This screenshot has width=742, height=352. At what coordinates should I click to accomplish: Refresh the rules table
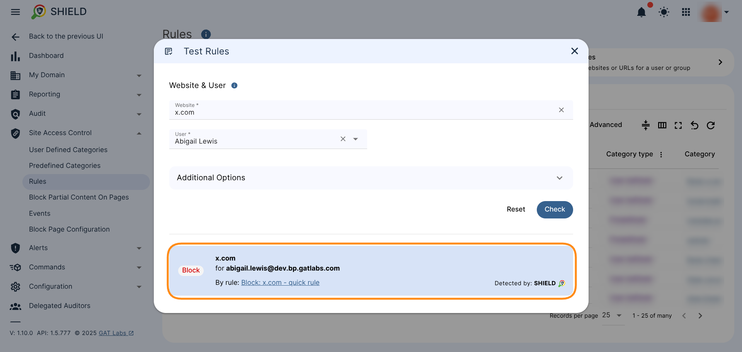[x=711, y=125]
